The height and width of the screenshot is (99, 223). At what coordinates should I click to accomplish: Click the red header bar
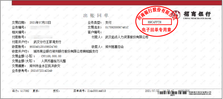(x=117, y=3)
